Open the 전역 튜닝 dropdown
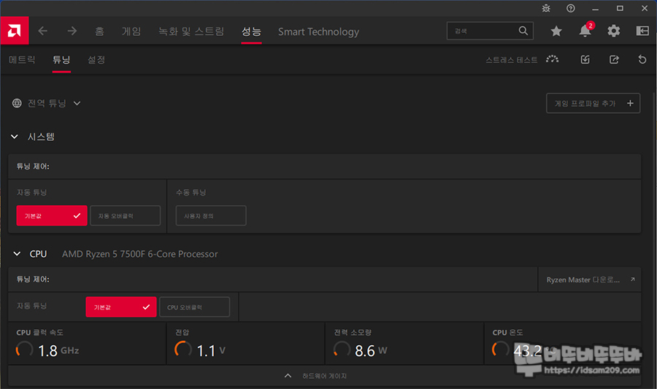This screenshot has width=657, height=389. [77, 103]
